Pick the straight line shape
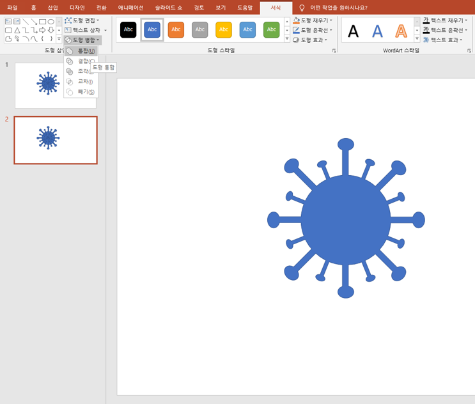475x404 pixels. coord(26,22)
